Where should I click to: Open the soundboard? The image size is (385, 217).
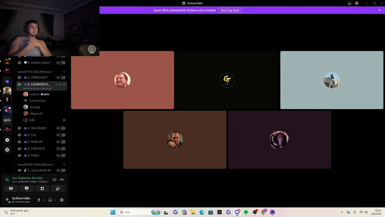58,188
